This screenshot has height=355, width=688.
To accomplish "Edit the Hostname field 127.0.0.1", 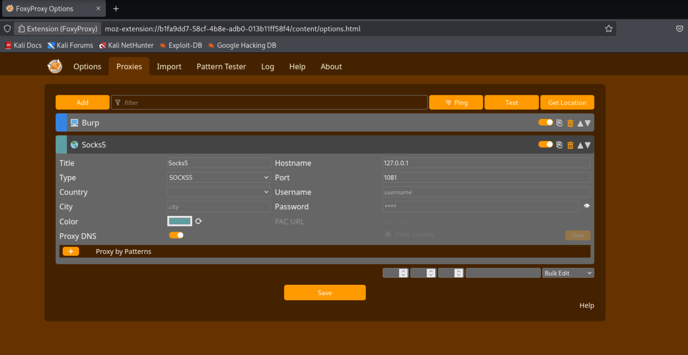I will (x=486, y=163).
